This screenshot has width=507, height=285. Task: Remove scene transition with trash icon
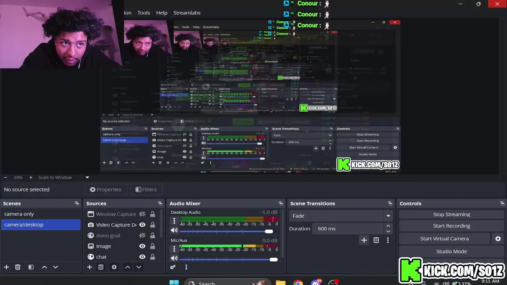tap(376, 240)
